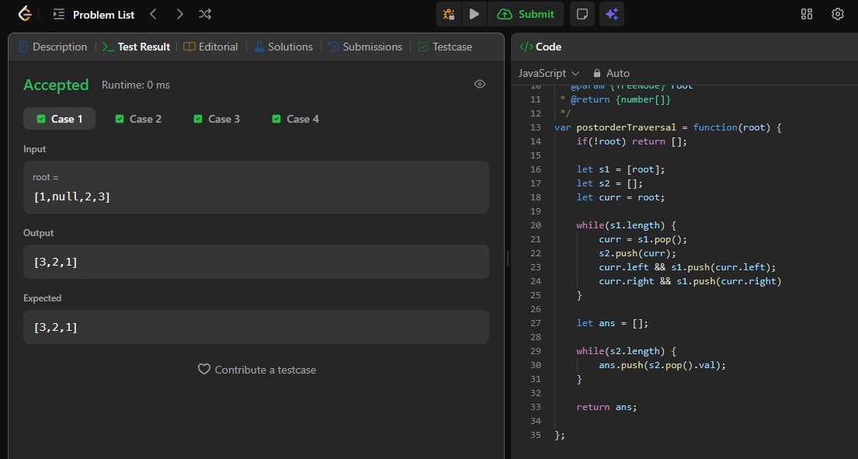Go to the previous problem arrow
Viewport: 858px width, 459px height.
click(154, 14)
